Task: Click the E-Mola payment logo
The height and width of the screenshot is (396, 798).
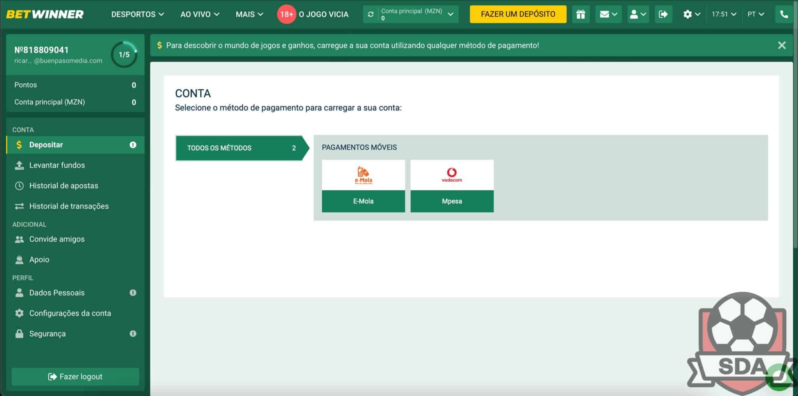Action: 363,175
